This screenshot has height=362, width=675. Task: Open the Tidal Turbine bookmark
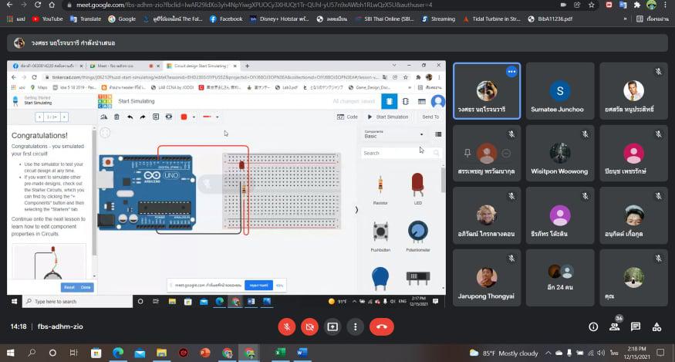tap(492, 19)
